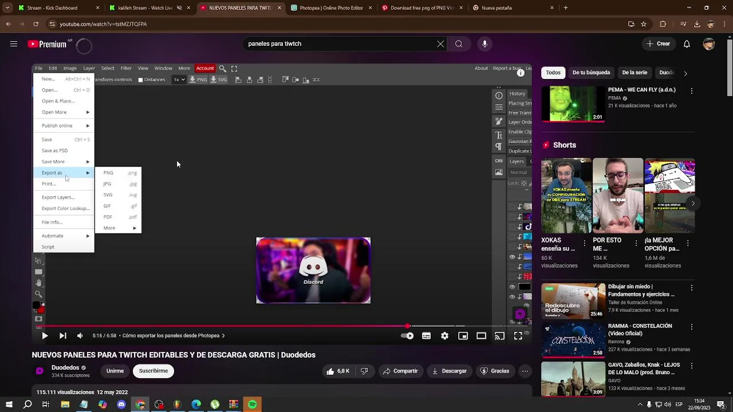Open the Chrome tab search dropdown
Screen dimensions: 733x412
[7, 8]
